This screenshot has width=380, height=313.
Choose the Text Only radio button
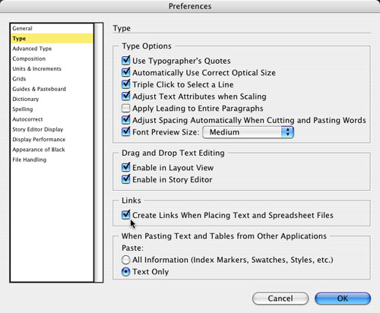pos(125,272)
